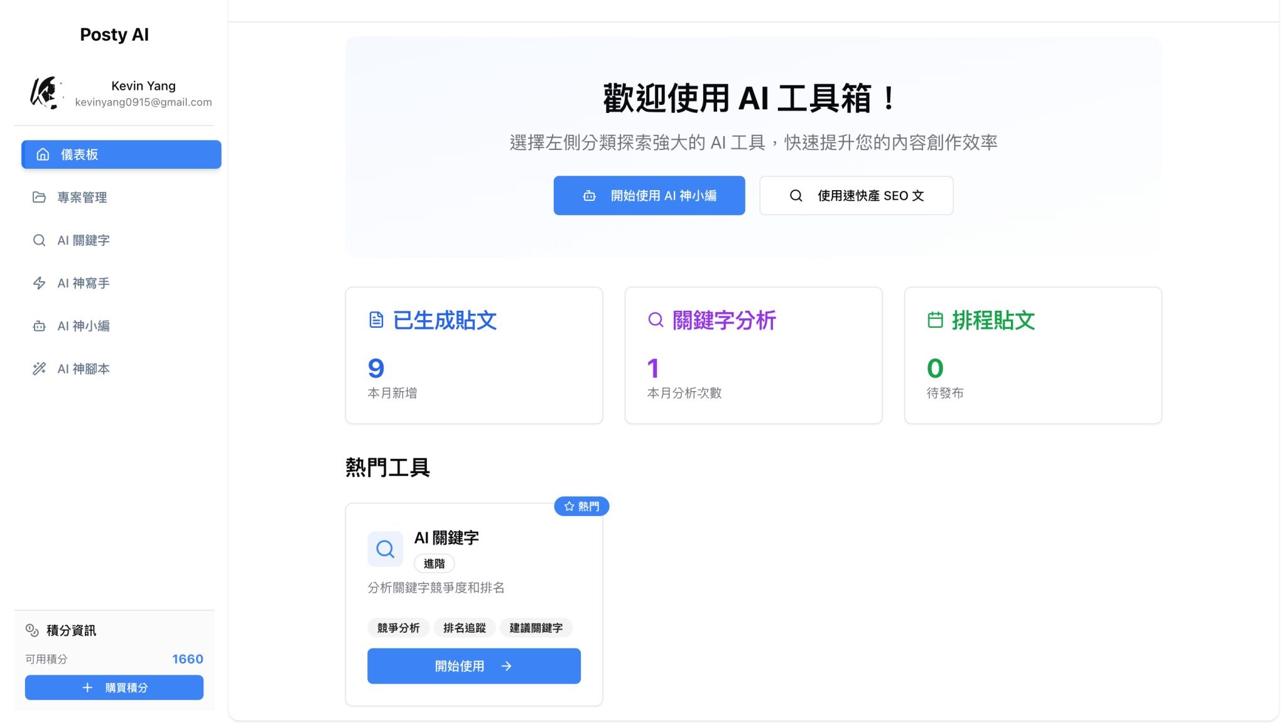
Task: Click the 熱門 star badge
Action: pyautogui.click(x=581, y=507)
